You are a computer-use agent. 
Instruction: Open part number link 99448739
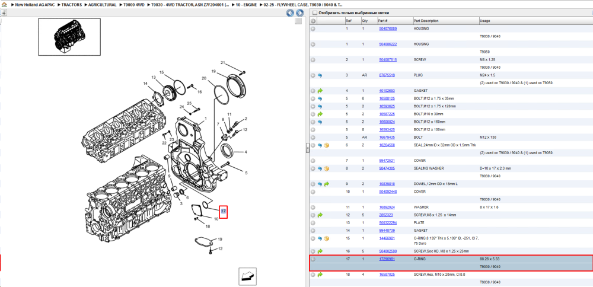(x=387, y=230)
